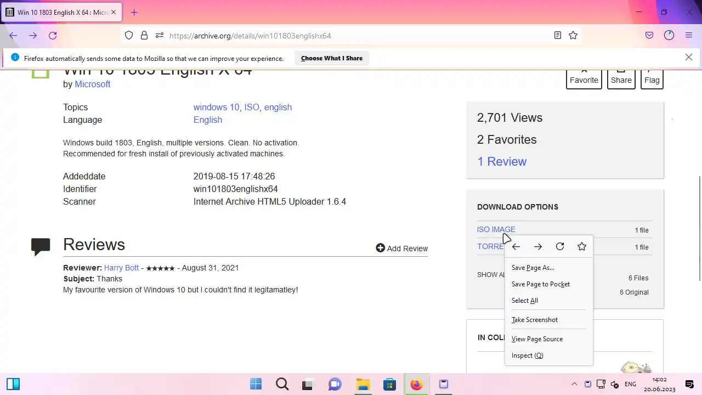
Task: Open the Chat taskbar icon
Action: (335, 384)
